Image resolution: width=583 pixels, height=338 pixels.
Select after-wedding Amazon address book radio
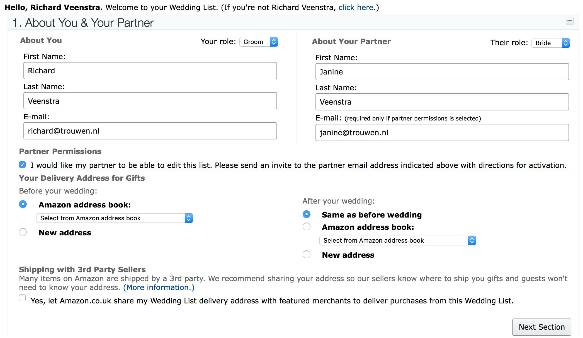tap(307, 227)
